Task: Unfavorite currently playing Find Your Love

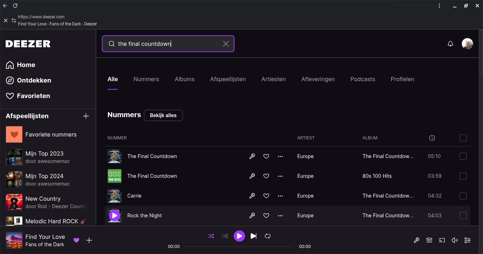Action: tap(76, 240)
